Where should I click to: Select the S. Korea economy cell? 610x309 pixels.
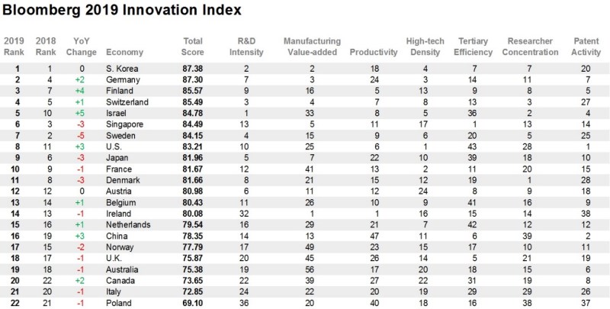click(123, 68)
